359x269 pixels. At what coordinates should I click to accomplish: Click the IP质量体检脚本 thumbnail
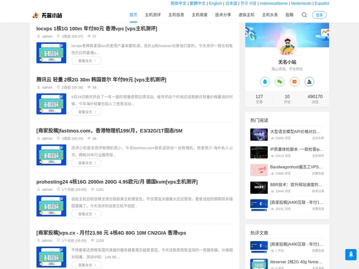(259, 152)
